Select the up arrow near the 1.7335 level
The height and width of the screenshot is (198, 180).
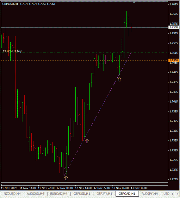(87, 141)
